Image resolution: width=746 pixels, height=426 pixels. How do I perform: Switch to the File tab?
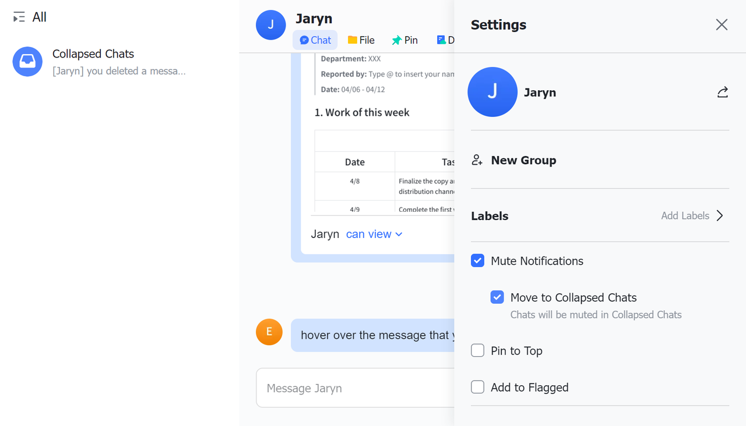click(361, 40)
